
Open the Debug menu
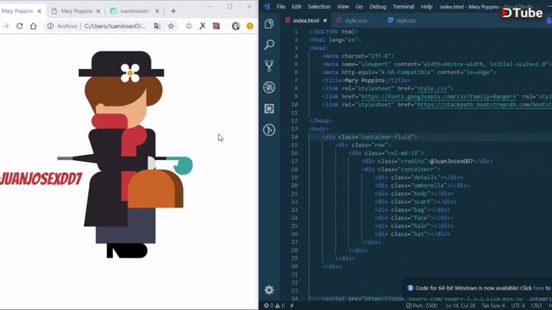coord(378,7)
